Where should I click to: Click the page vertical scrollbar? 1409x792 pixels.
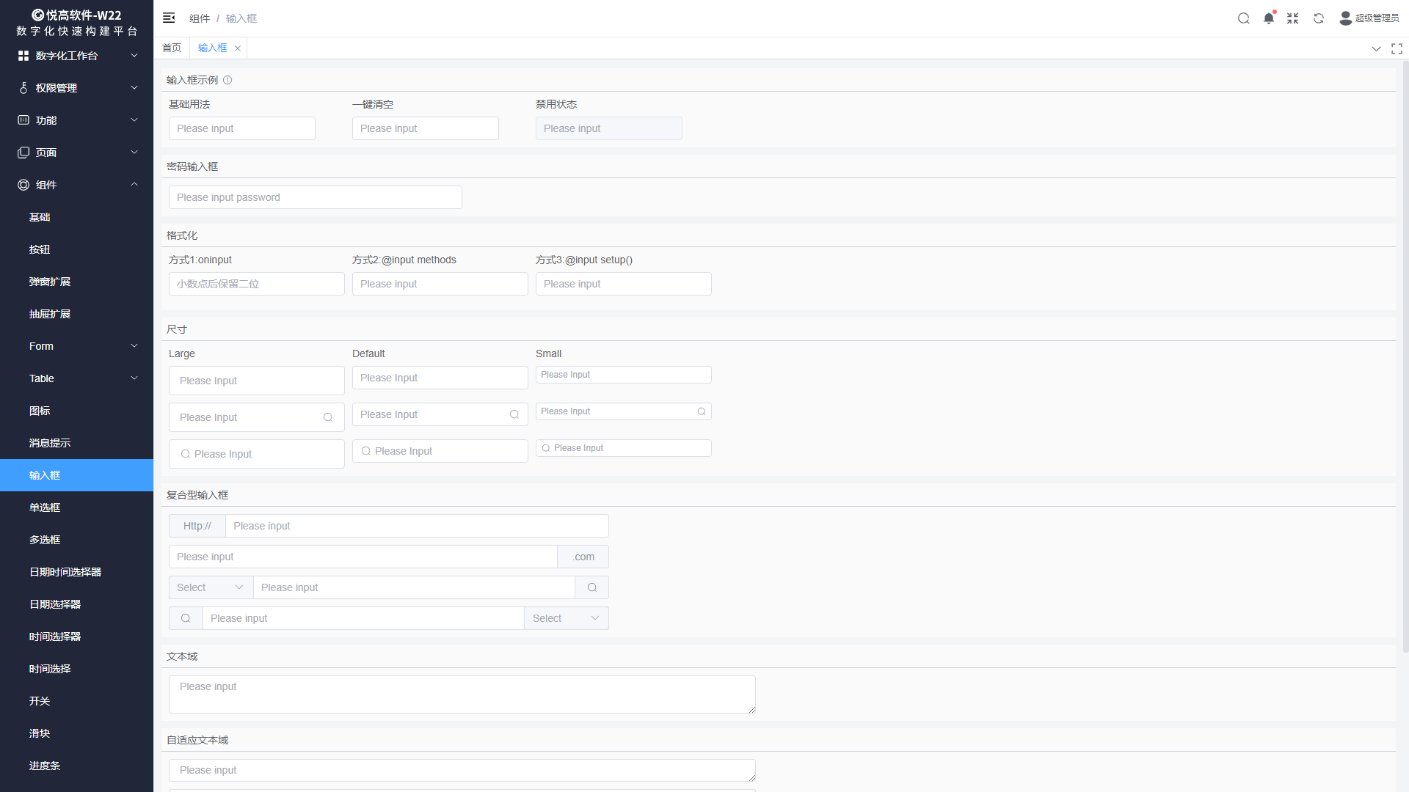tap(1405, 352)
